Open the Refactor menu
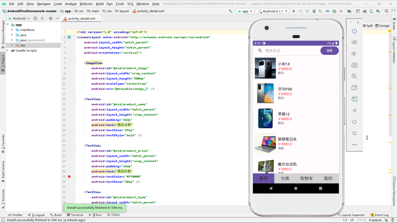397x223 pixels. 86,4
